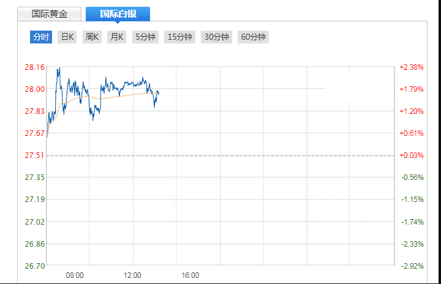Show the 分时 intraday chart
Viewport: 441px width, 284px height.
(41, 37)
